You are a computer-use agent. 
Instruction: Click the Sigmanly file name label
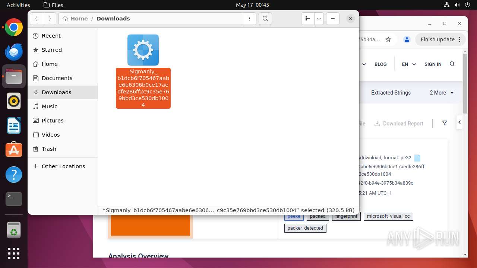pos(143,88)
